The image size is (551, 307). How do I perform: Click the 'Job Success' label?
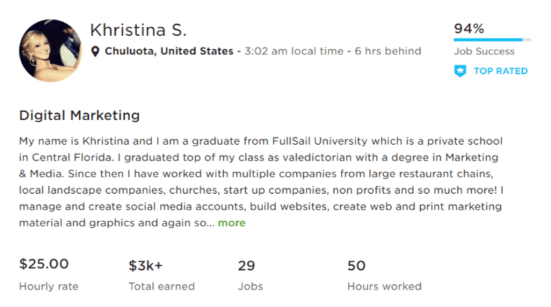click(484, 52)
